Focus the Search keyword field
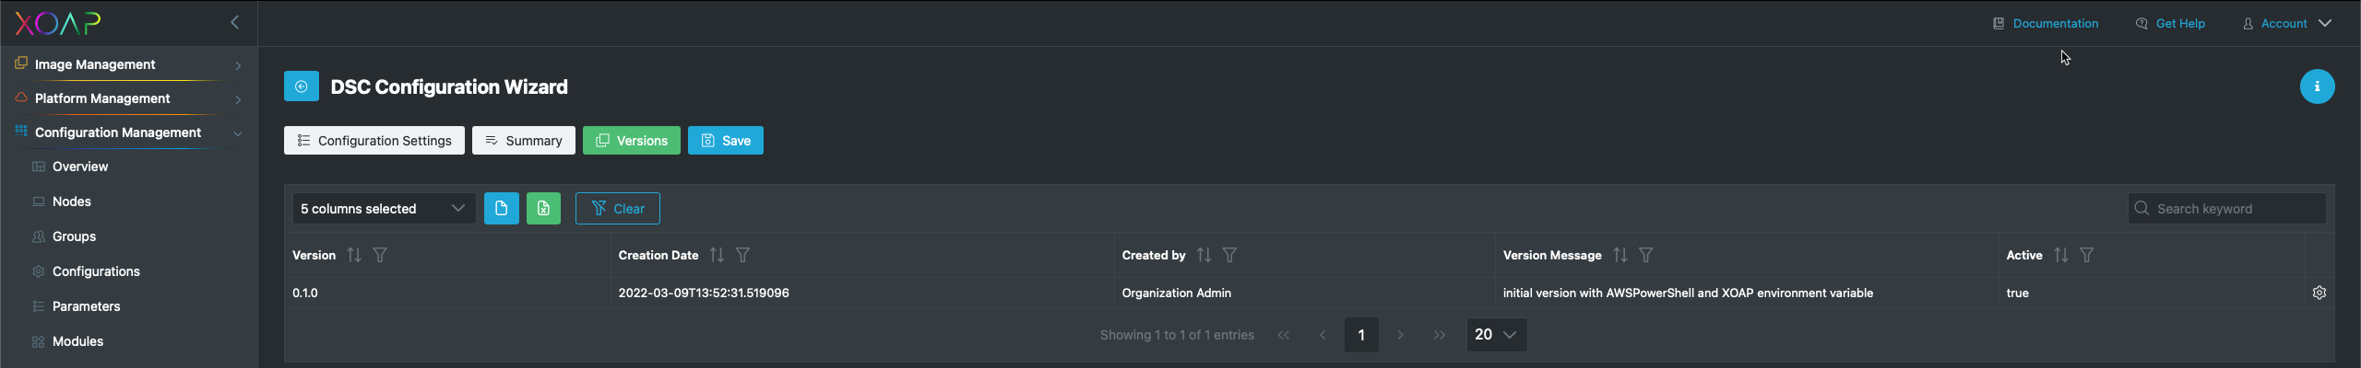 2226,209
